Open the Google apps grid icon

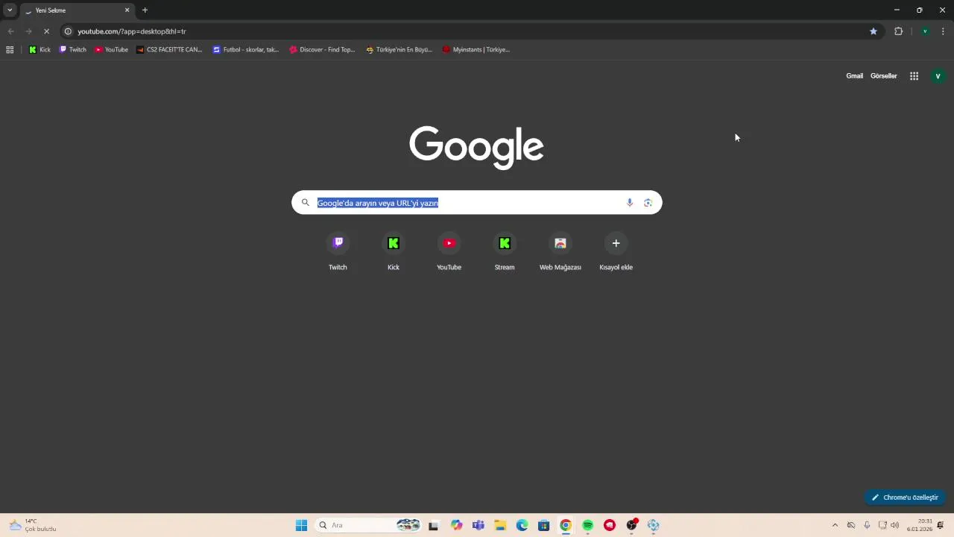pos(914,76)
